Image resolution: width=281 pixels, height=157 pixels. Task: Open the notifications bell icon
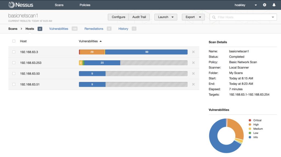274,5
